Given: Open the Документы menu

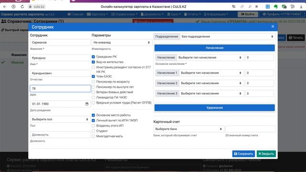Looking at the screenshot, I should (x=152, y=14).
